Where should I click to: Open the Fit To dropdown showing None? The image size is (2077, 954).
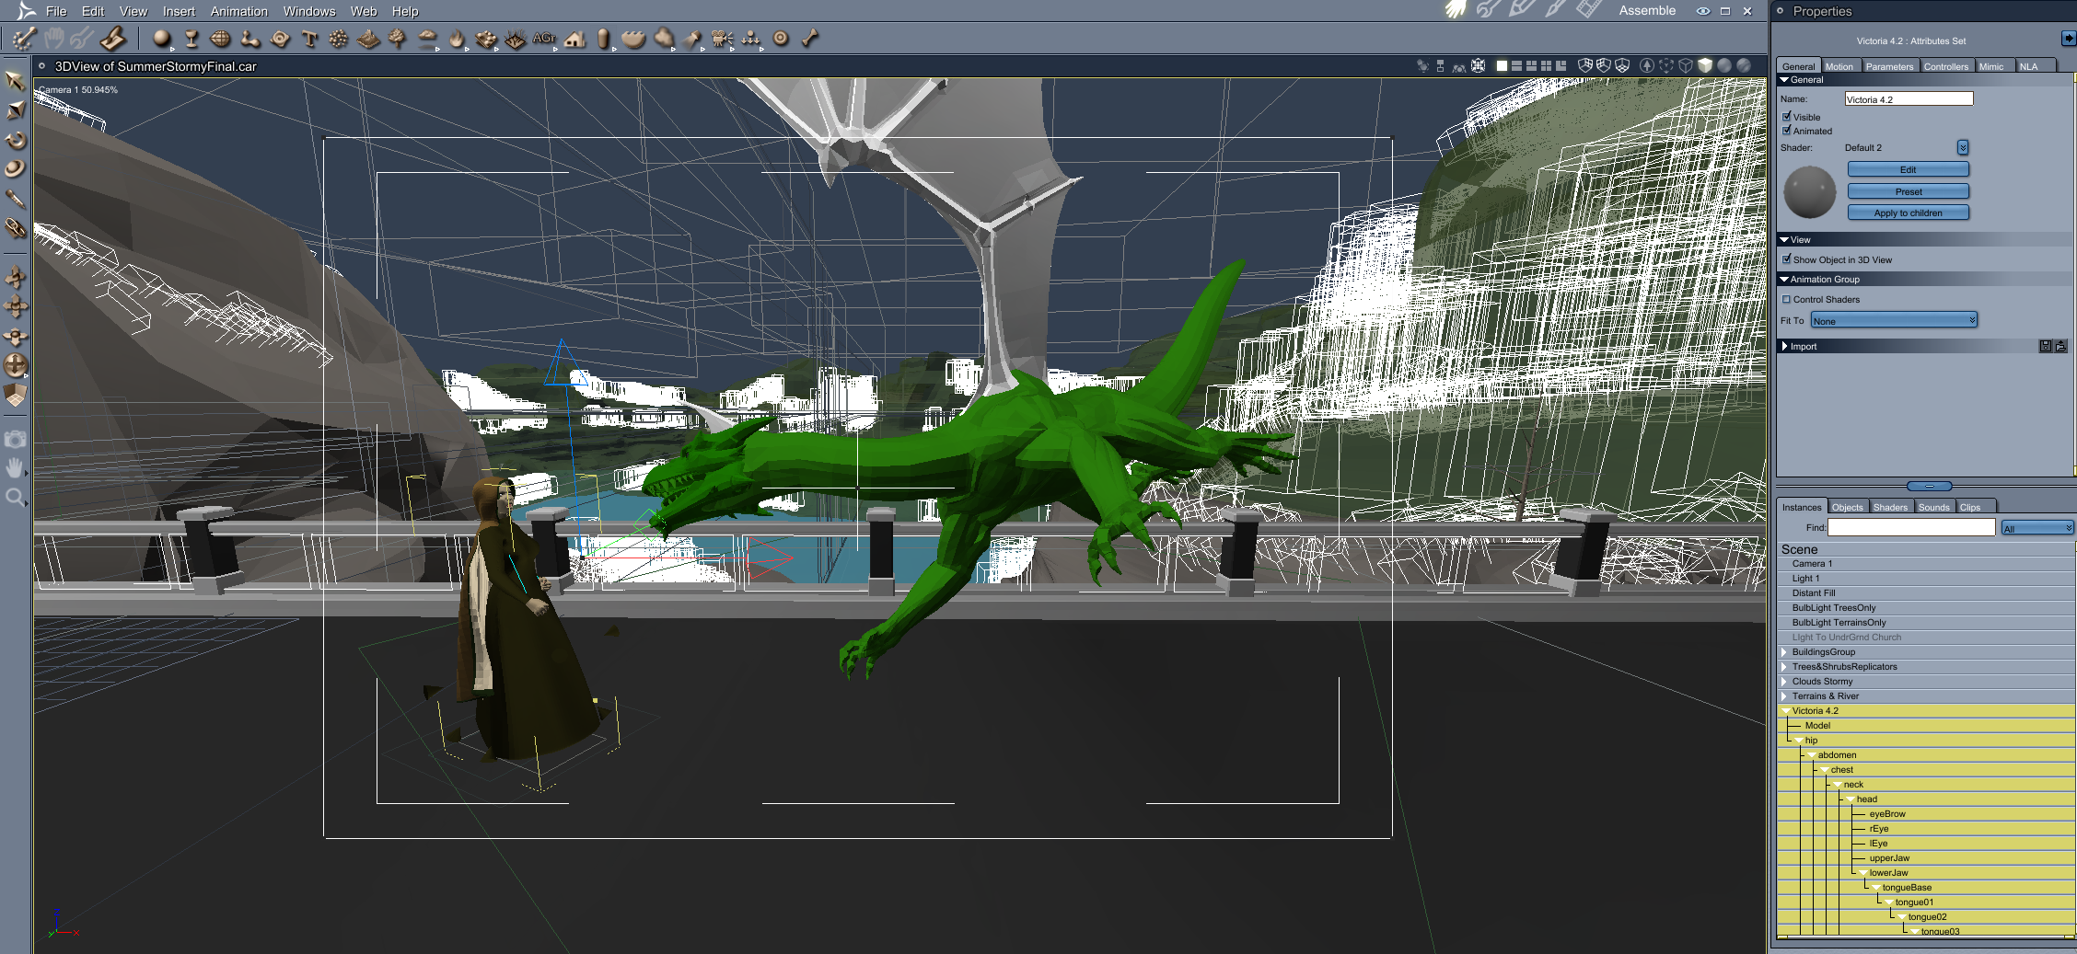(x=1894, y=320)
